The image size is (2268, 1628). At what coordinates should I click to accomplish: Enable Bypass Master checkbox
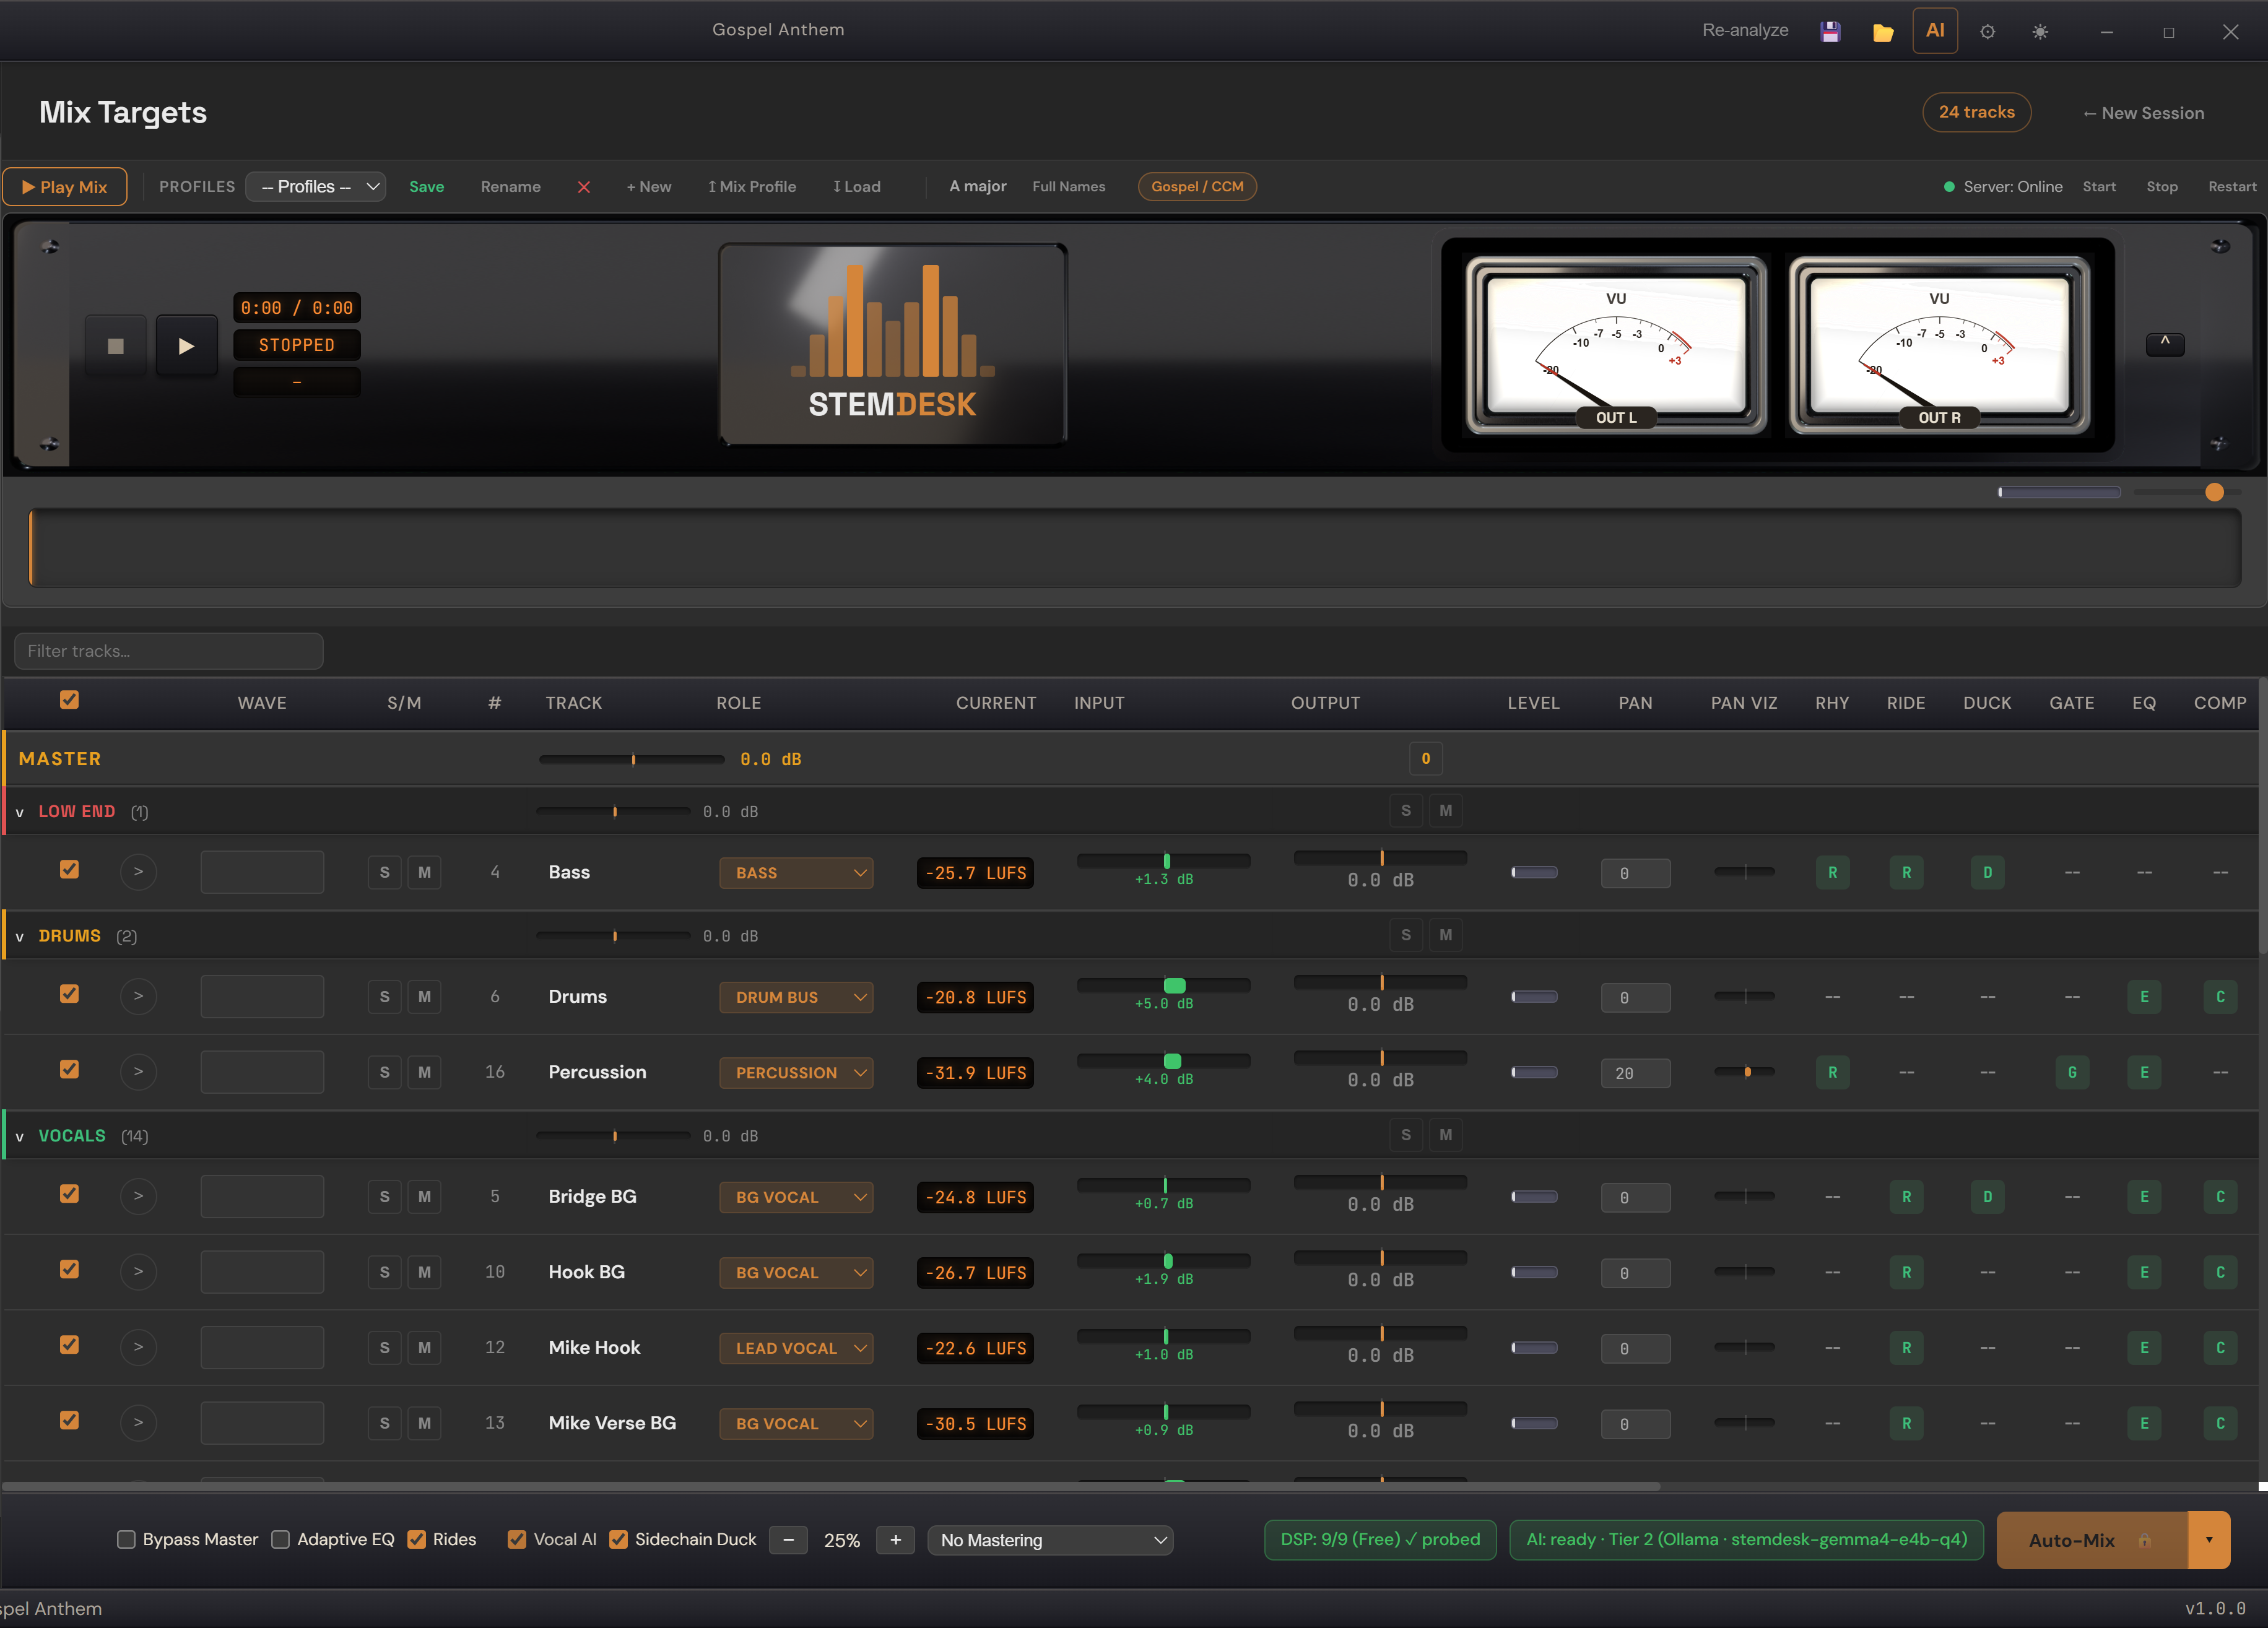(x=126, y=1539)
